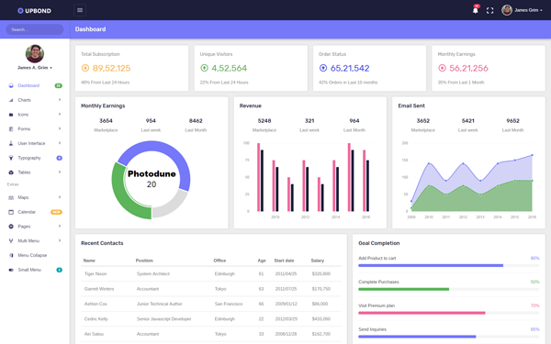
Task: Click the 89,52,125 subscription value
Action: pos(111,68)
